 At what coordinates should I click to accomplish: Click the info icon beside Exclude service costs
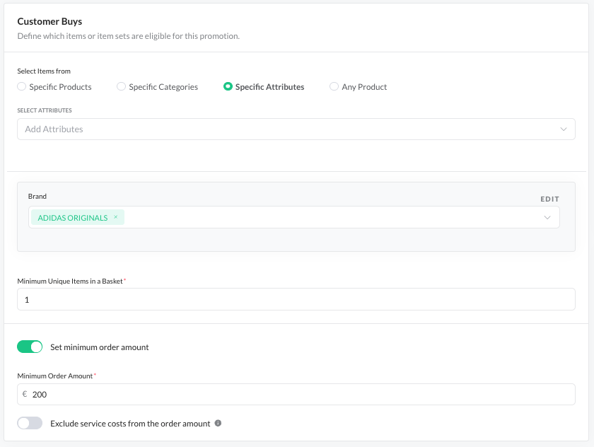click(218, 423)
